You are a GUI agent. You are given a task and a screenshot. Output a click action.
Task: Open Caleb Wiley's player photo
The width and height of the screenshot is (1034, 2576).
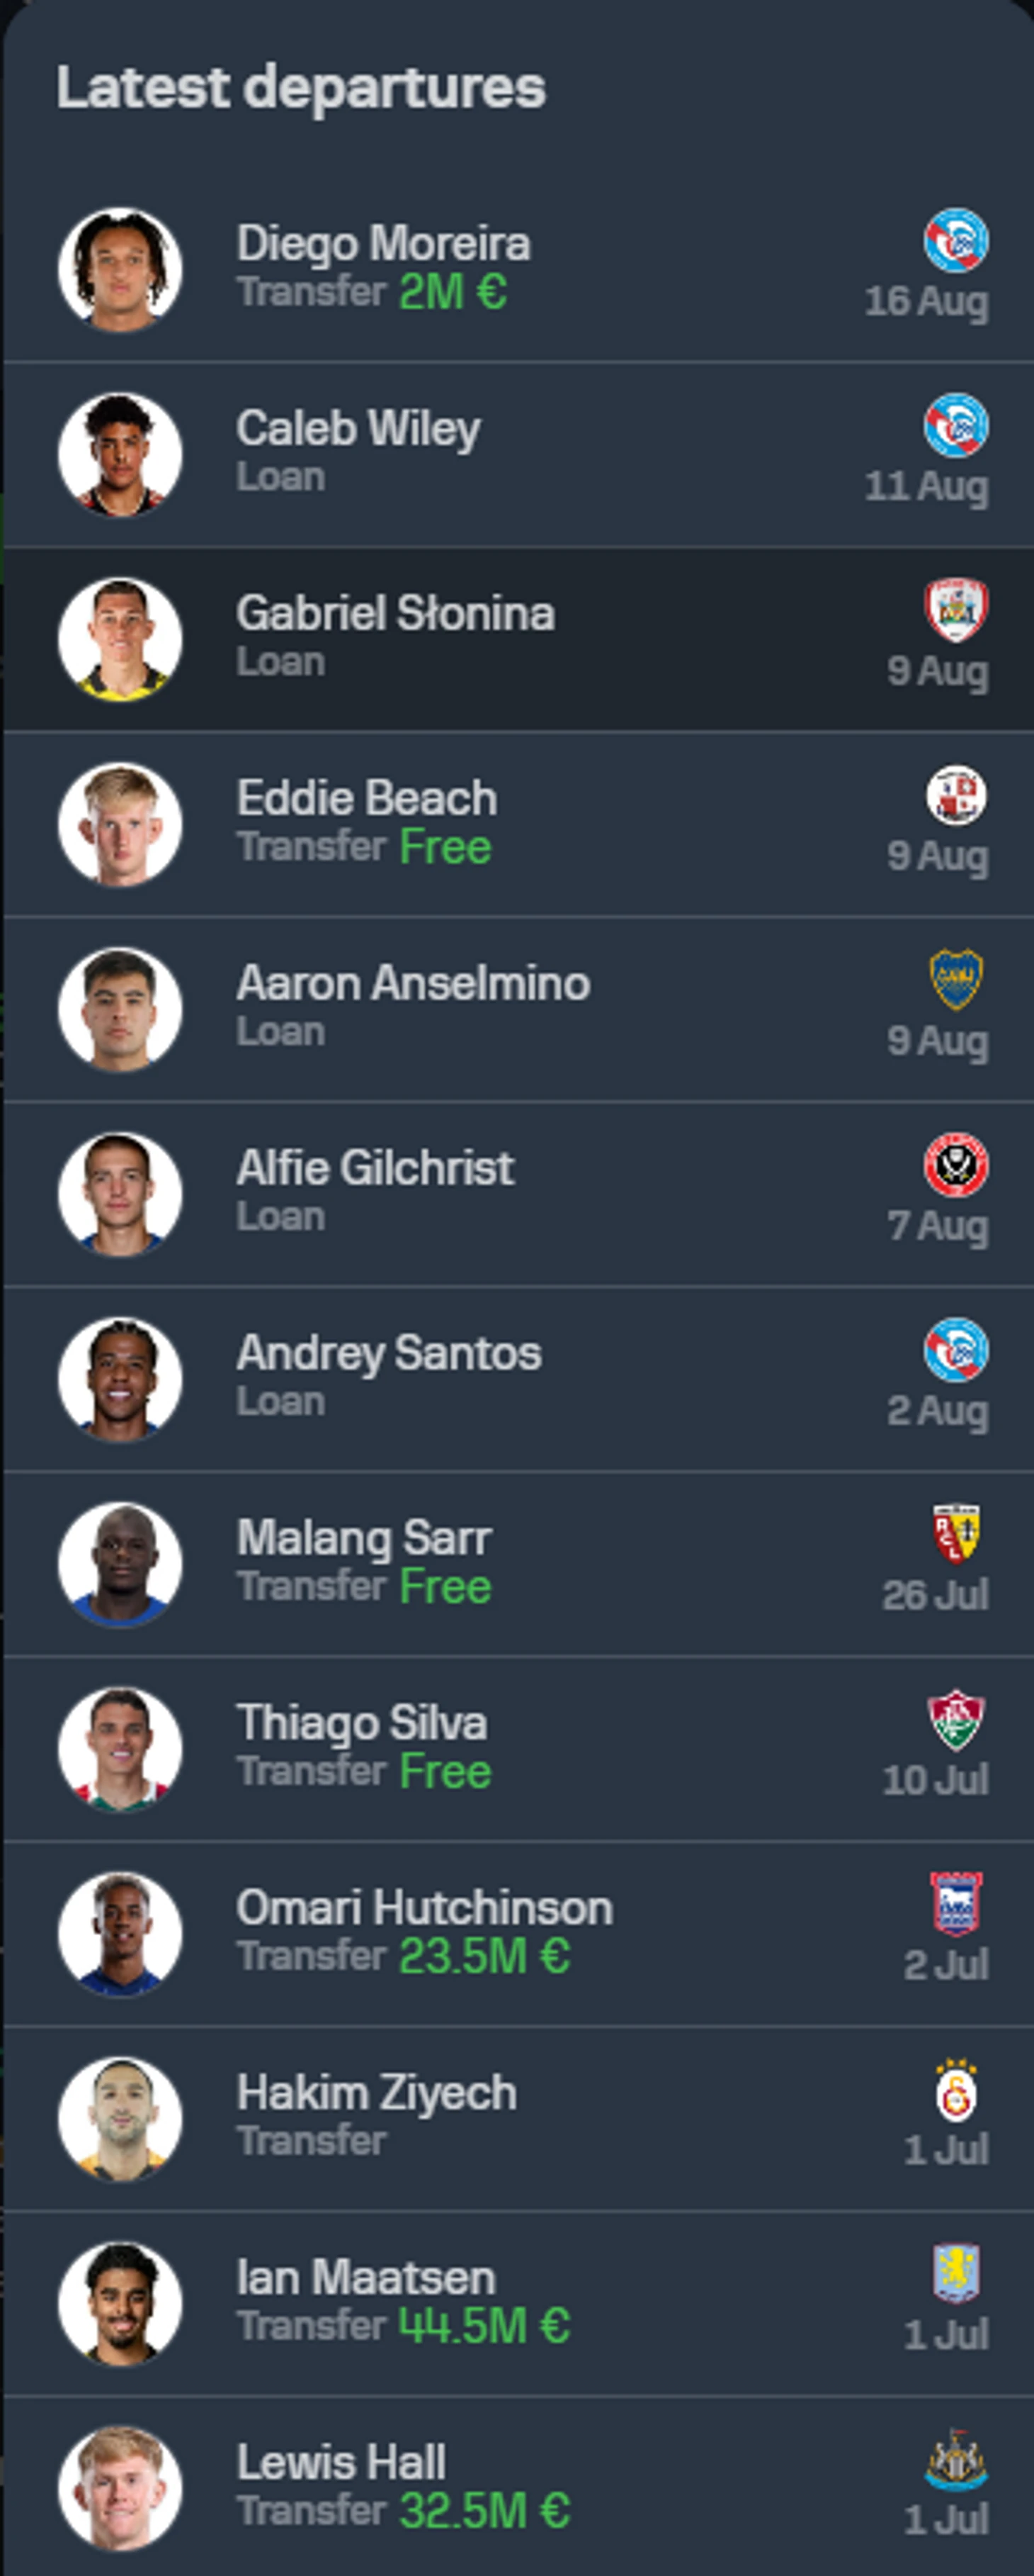(x=120, y=455)
